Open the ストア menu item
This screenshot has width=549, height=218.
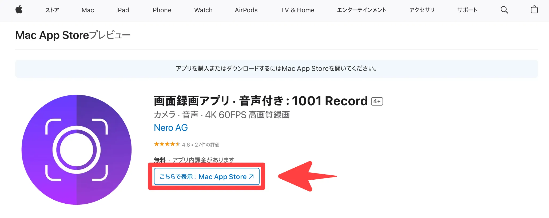point(52,10)
